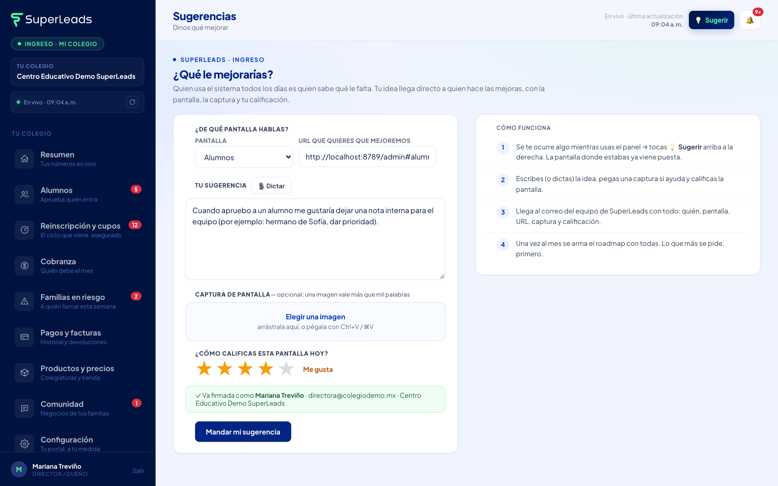This screenshot has height=486, width=778.
Task: Open Familias en riesgo
Action: (78, 301)
